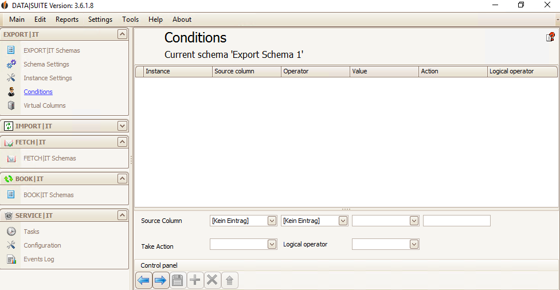The image size is (560, 290).
Task: Open Schema Settings link
Action: [46, 64]
